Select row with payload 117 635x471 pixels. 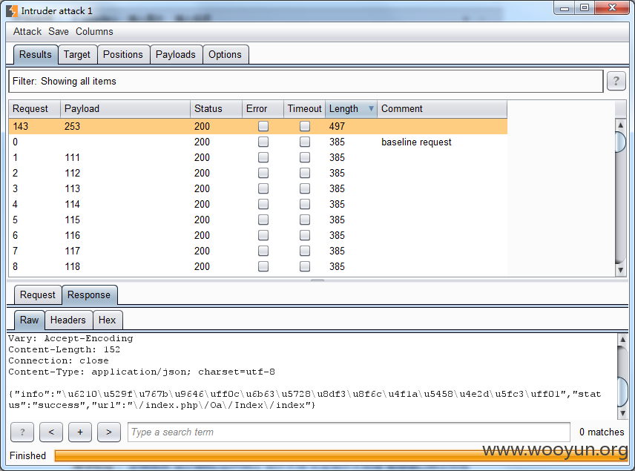(x=257, y=251)
